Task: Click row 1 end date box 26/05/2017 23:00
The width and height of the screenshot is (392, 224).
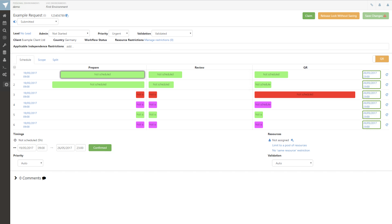Action: click(x=372, y=74)
